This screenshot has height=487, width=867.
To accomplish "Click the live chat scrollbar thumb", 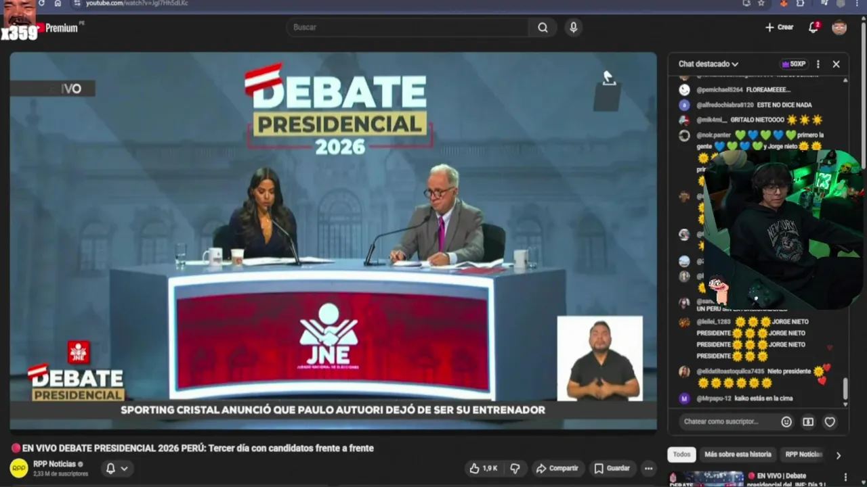I will (x=845, y=389).
